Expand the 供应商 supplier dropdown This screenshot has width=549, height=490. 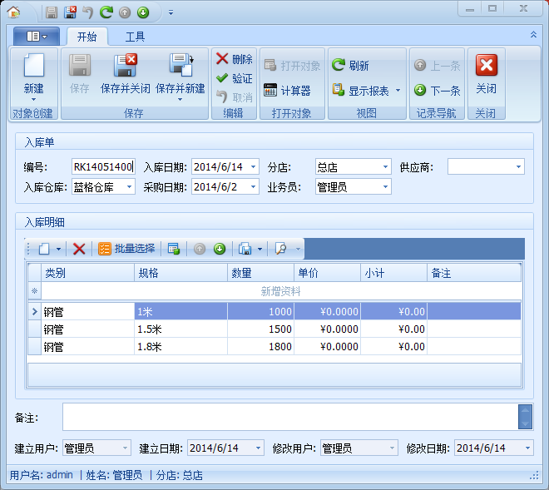click(x=518, y=167)
